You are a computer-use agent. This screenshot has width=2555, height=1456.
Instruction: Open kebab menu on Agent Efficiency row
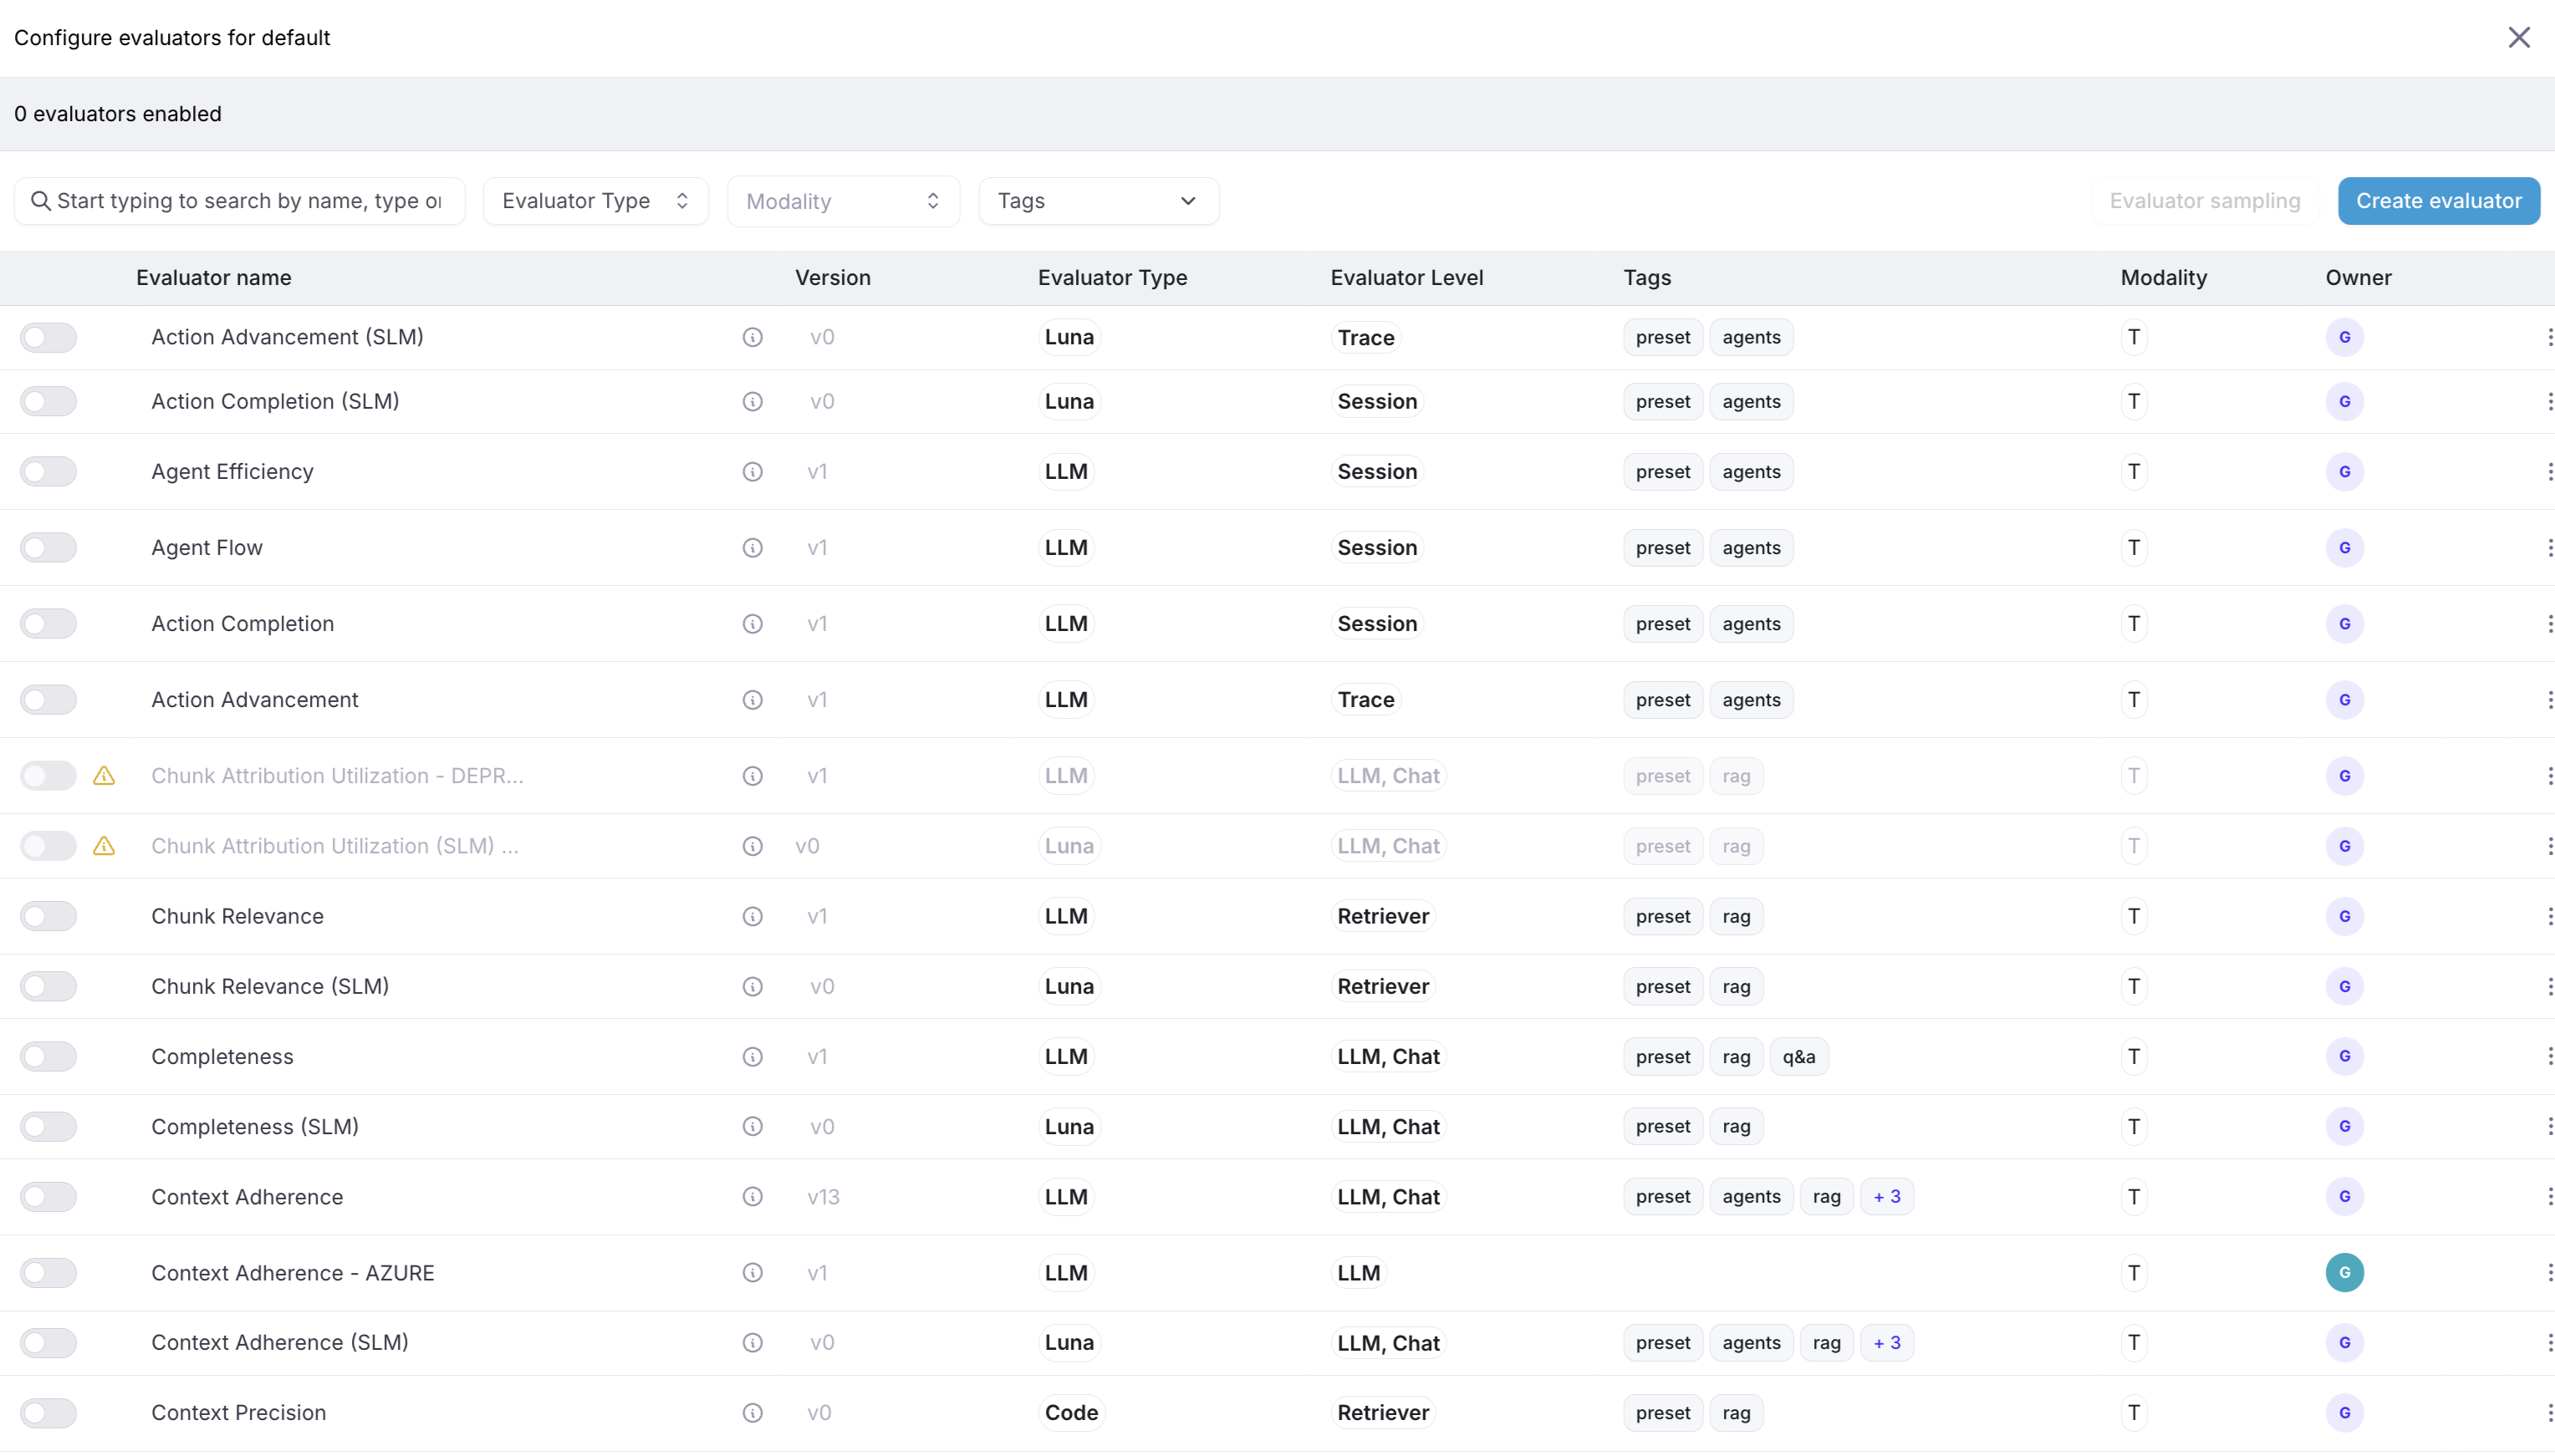point(2549,471)
